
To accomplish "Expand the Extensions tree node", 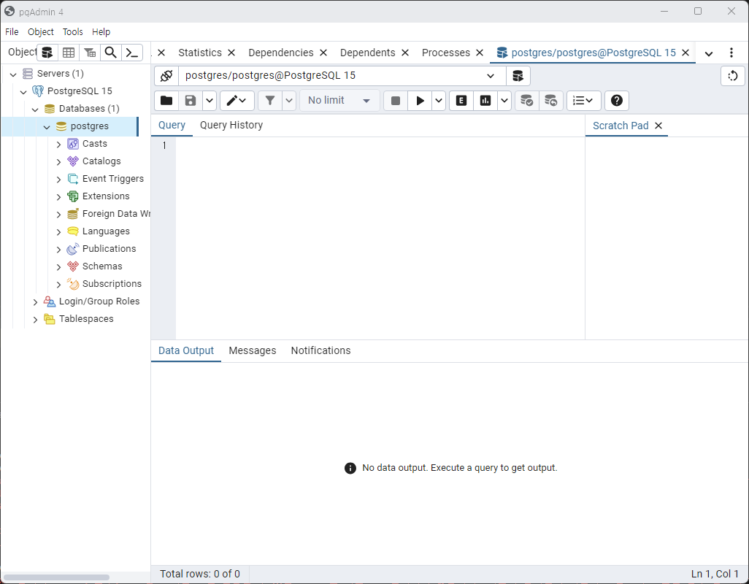I will coord(58,197).
